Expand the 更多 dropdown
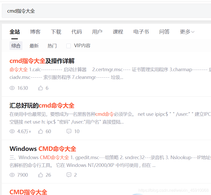The image size is (211, 195). pyautogui.click(x=187, y=32)
